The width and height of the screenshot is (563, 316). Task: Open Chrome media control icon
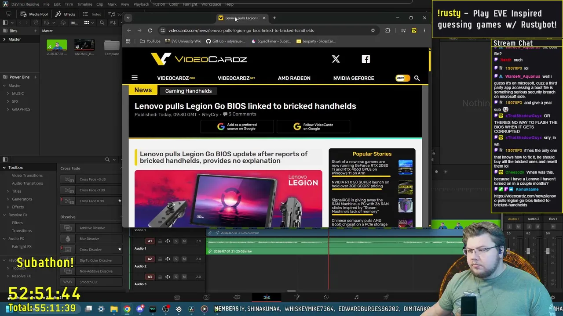(x=403, y=30)
